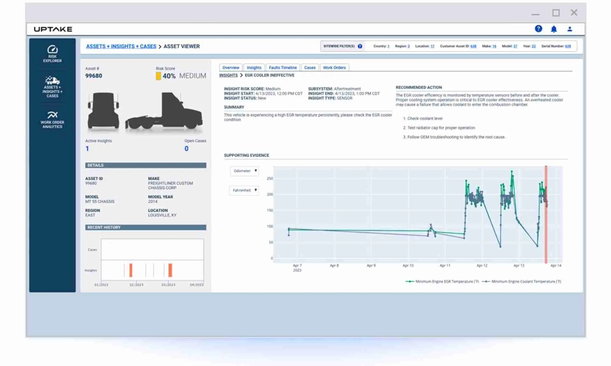Toggle Minimum Engine Coolant Temperature legend entry
Screen dimensions: 611x366
coord(521,281)
